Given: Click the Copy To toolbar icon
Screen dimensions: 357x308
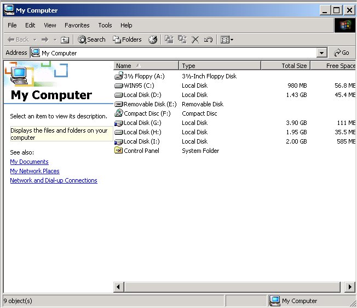Looking at the screenshot, I should pos(182,39).
